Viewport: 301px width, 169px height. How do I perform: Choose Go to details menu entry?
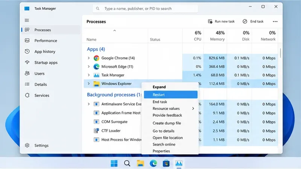click(163, 131)
